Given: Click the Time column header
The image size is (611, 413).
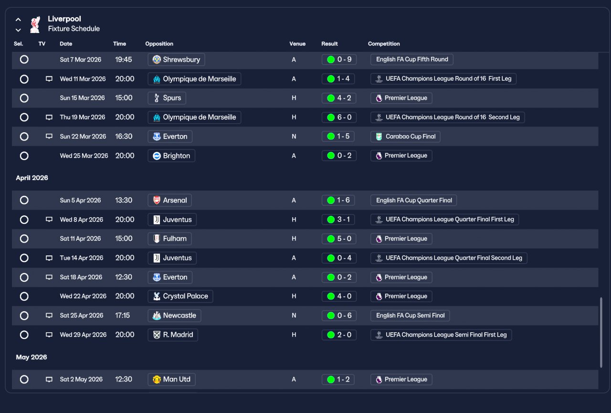Looking at the screenshot, I should click(x=119, y=44).
